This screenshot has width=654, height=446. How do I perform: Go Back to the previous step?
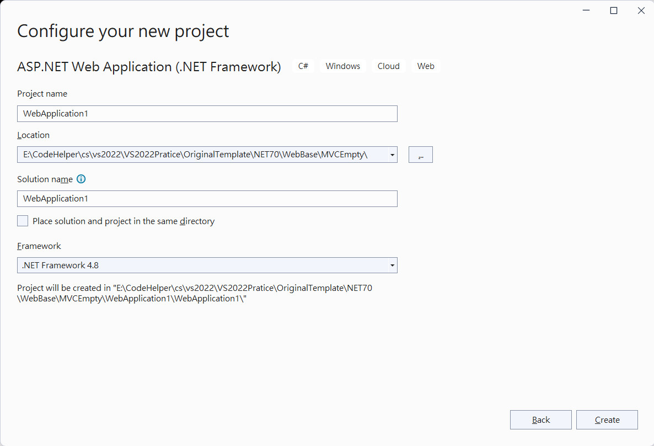click(540, 420)
